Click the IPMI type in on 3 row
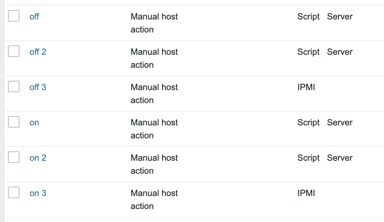 coord(306,193)
